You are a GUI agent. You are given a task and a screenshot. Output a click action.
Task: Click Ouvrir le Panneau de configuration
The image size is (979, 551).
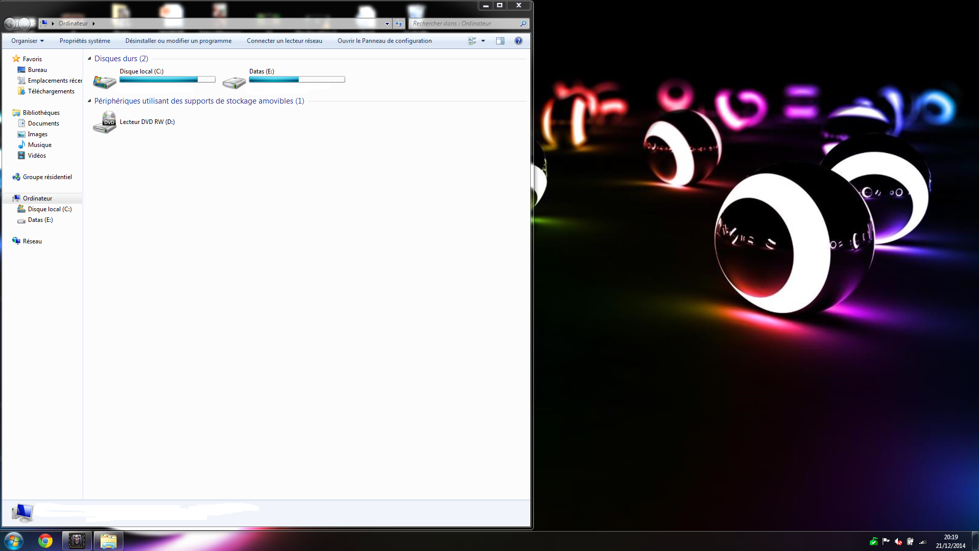pos(384,41)
